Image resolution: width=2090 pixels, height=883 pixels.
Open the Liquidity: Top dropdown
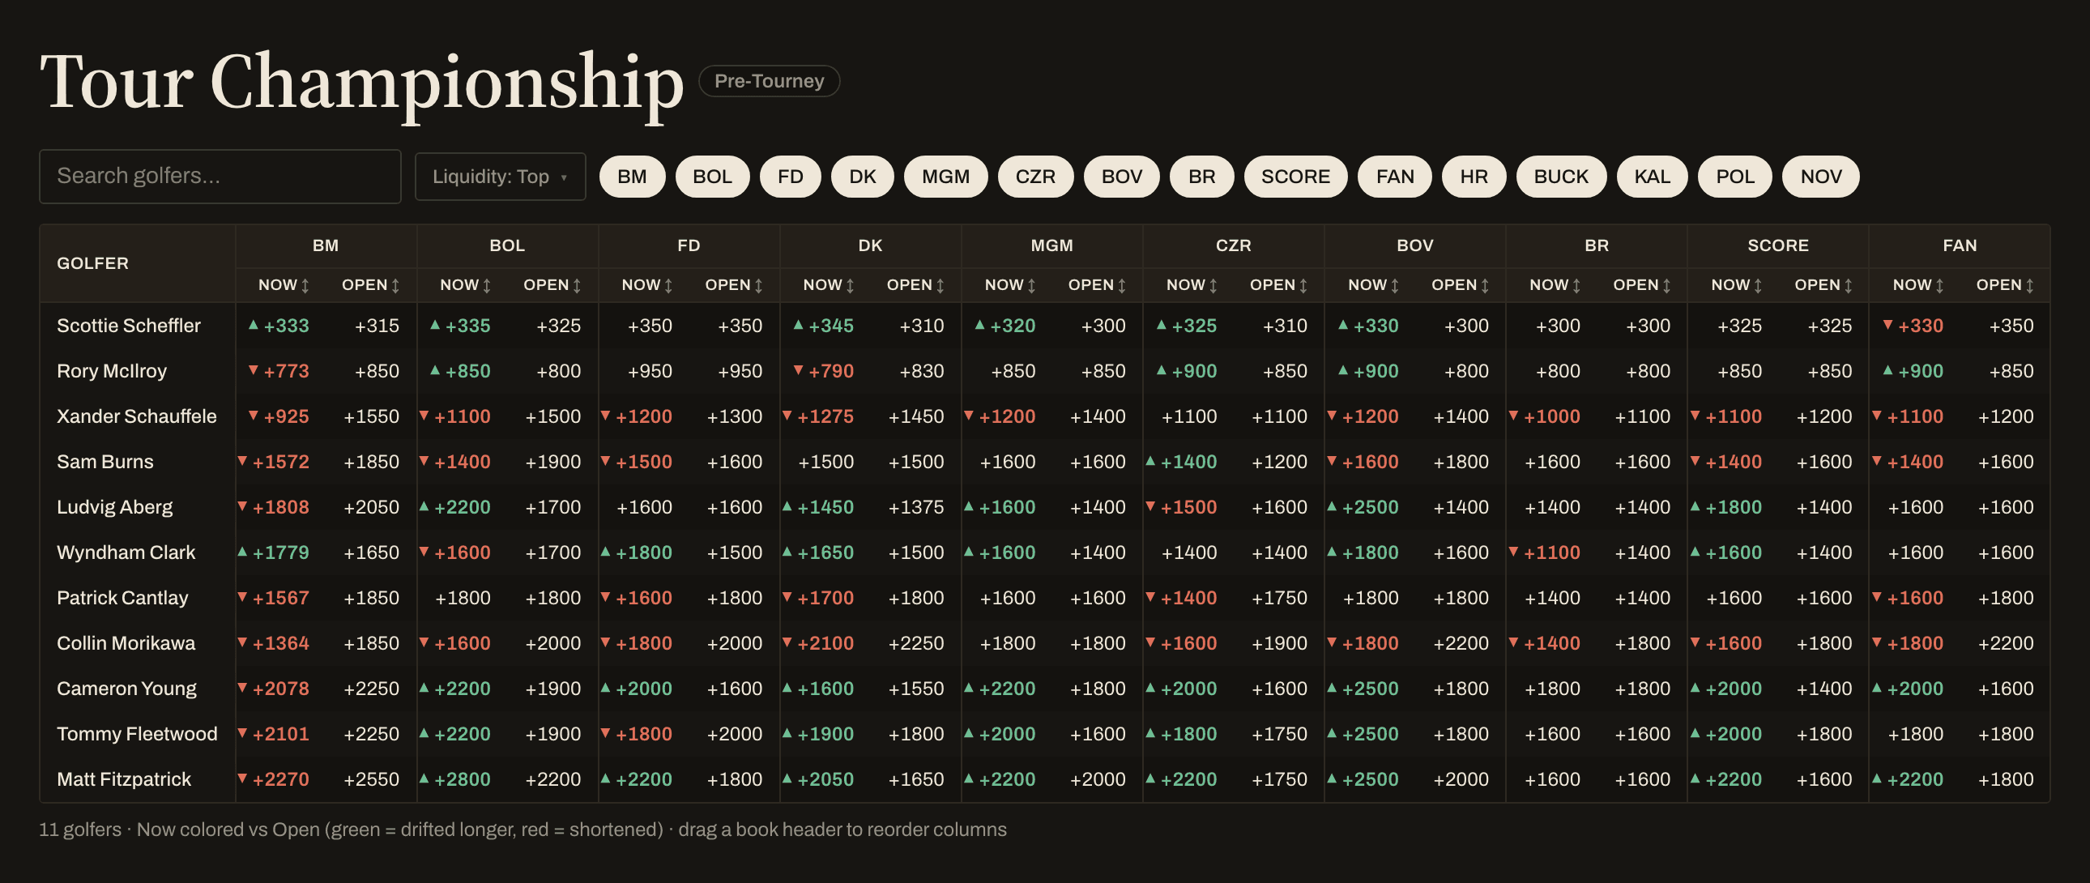(x=501, y=176)
